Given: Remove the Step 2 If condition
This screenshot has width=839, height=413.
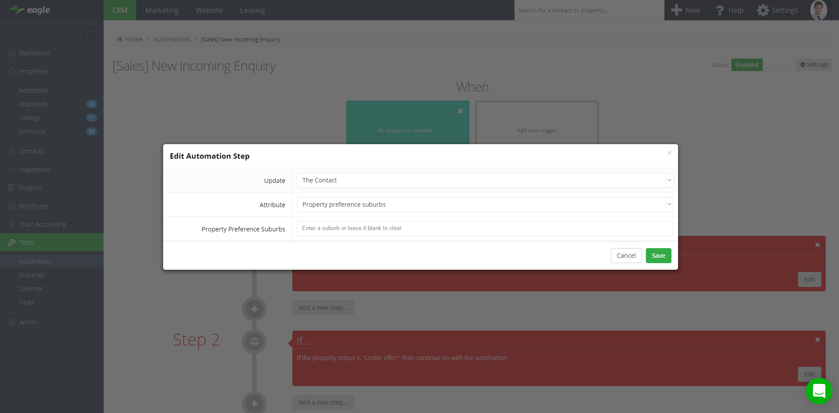Looking at the screenshot, I should [817, 340].
